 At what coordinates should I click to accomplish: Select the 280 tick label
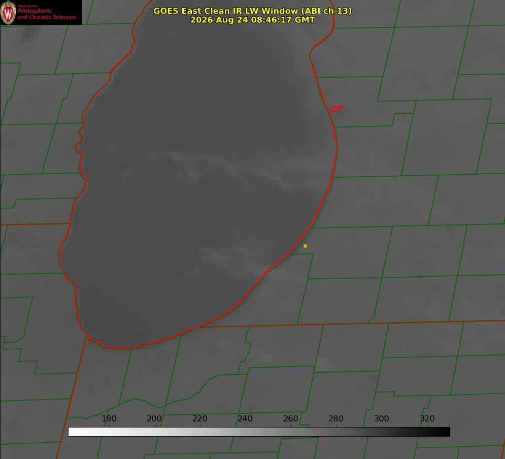coord(336,418)
